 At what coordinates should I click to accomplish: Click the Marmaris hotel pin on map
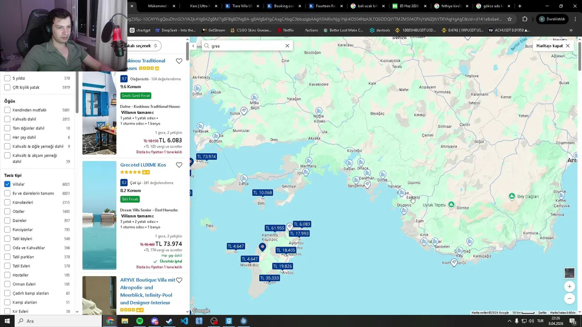pos(309,161)
